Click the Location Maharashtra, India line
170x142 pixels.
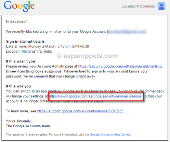pos(29,52)
